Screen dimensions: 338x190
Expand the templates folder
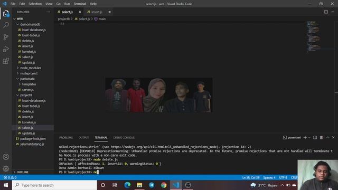tap(20, 84)
